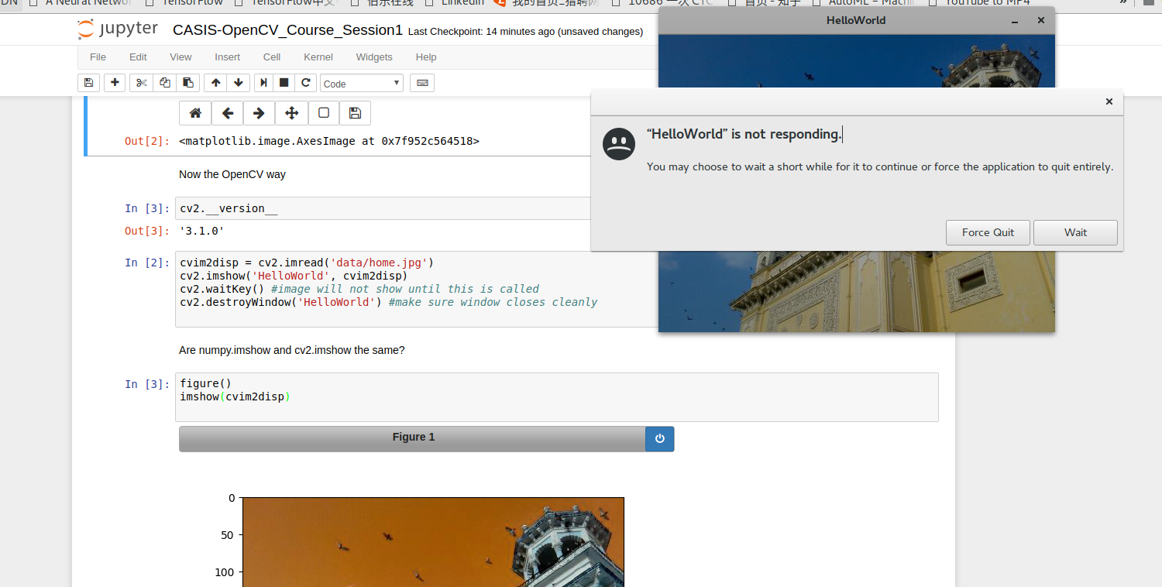The image size is (1162, 587).
Task: Open the cell type Code dropdown
Action: (x=362, y=83)
